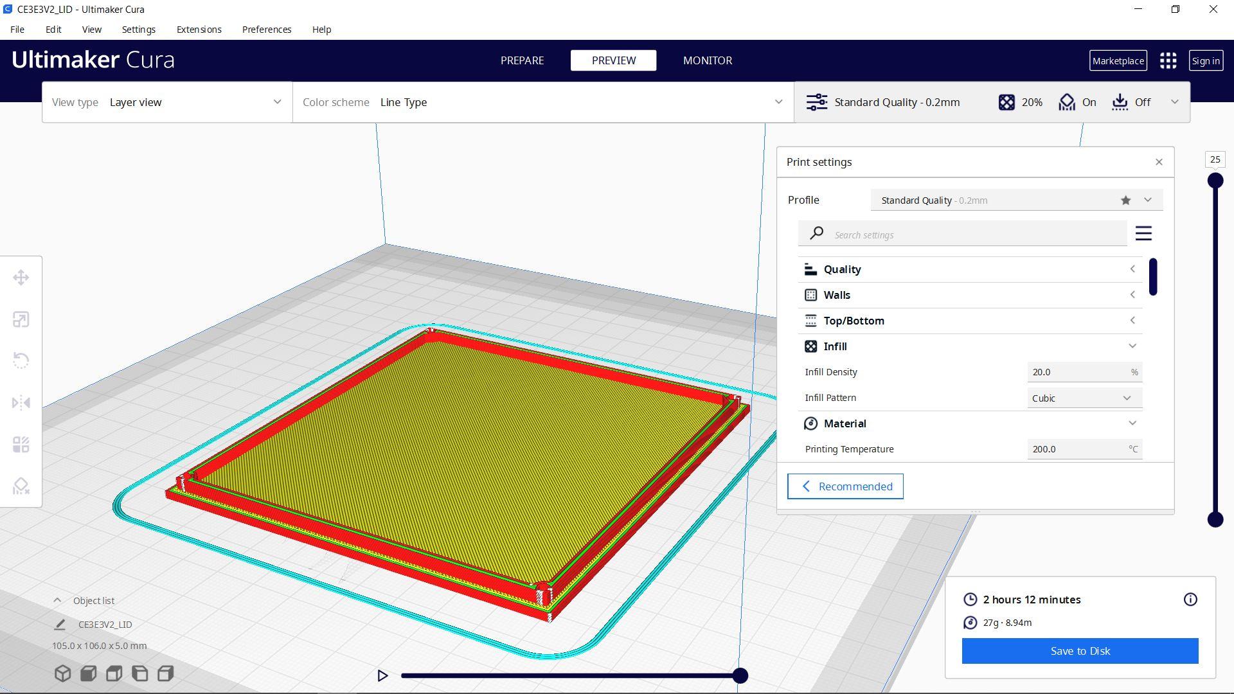Click the Recommended settings button
Image resolution: width=1234 pixels, height=694 pixels.
point(845,486)
